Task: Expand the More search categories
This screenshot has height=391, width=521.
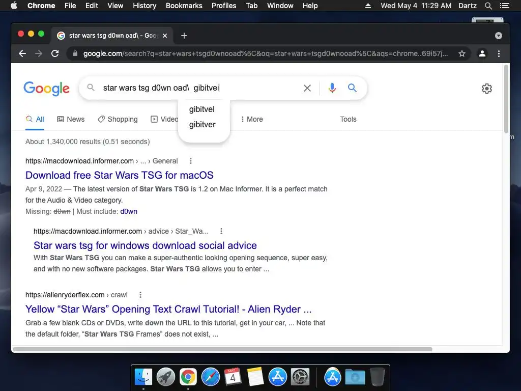Action: coord(252,119)
